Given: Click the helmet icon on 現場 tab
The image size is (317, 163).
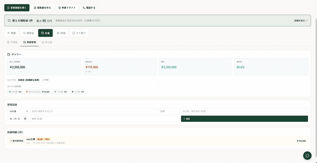Looking at the screenshot, I should [x=58, y=33].
